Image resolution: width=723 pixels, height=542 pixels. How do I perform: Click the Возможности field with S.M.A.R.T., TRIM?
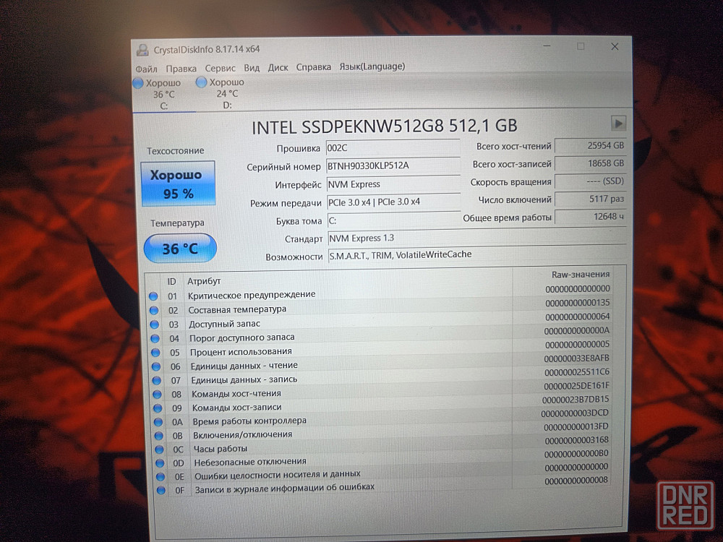point(477,254)
